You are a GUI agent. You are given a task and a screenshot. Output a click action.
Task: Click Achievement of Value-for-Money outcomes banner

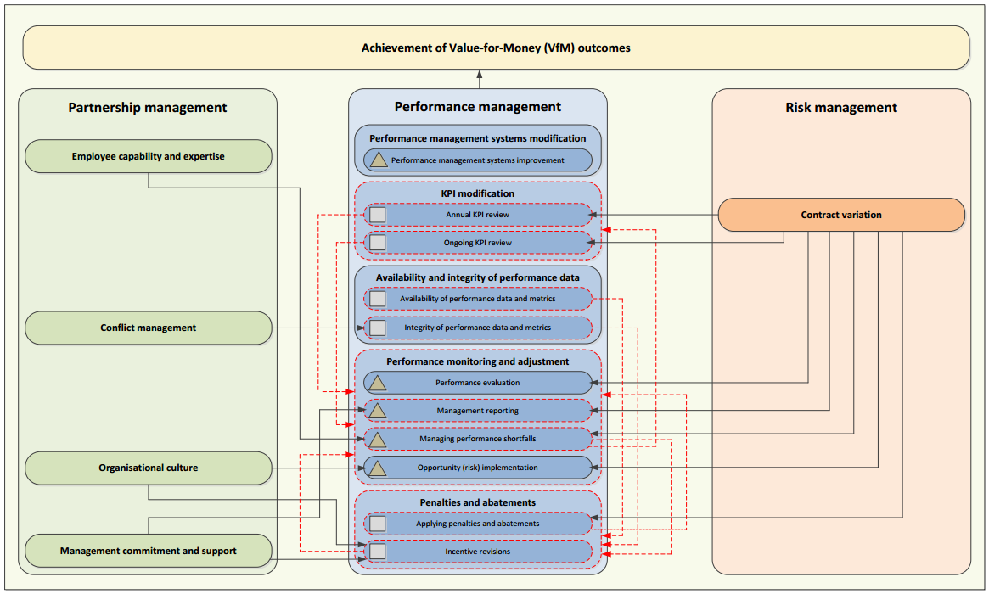click(496, 48)
